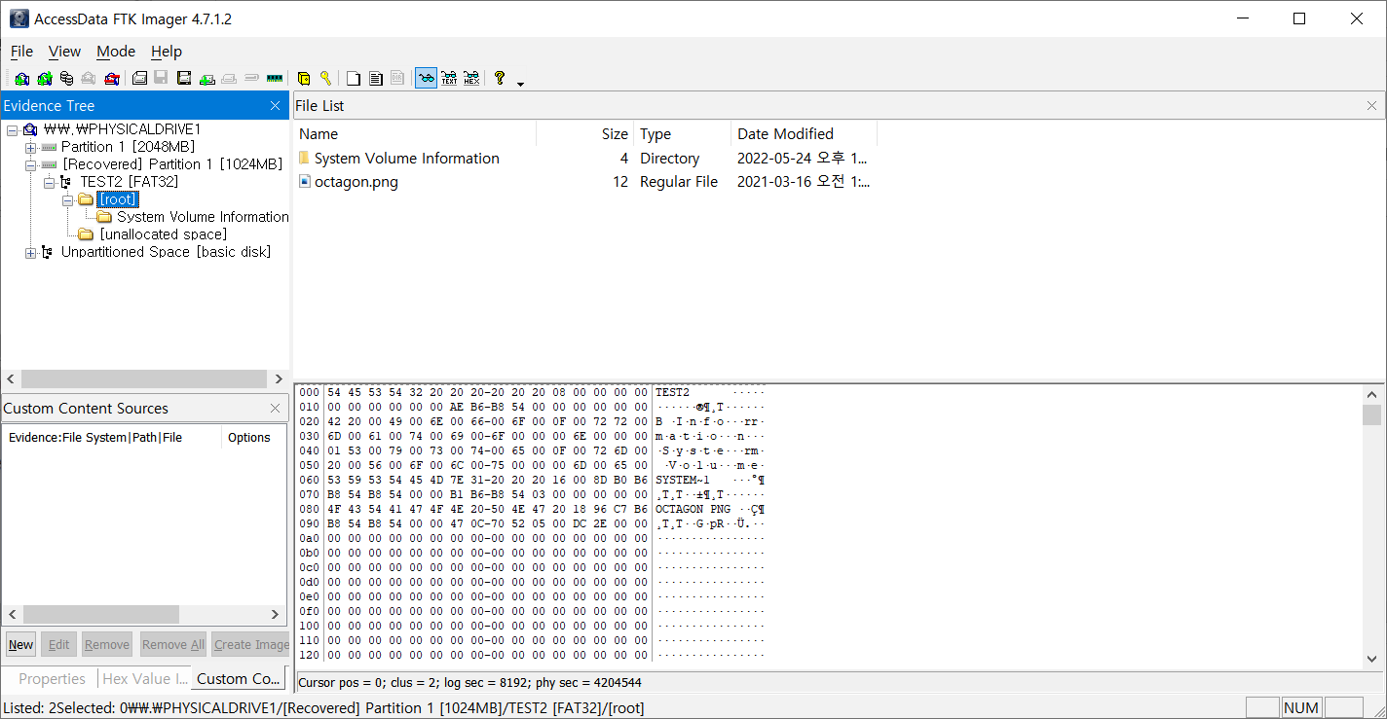Click the yellow question mark Help icon
The image size is (1387, 719).
(499, 78)
